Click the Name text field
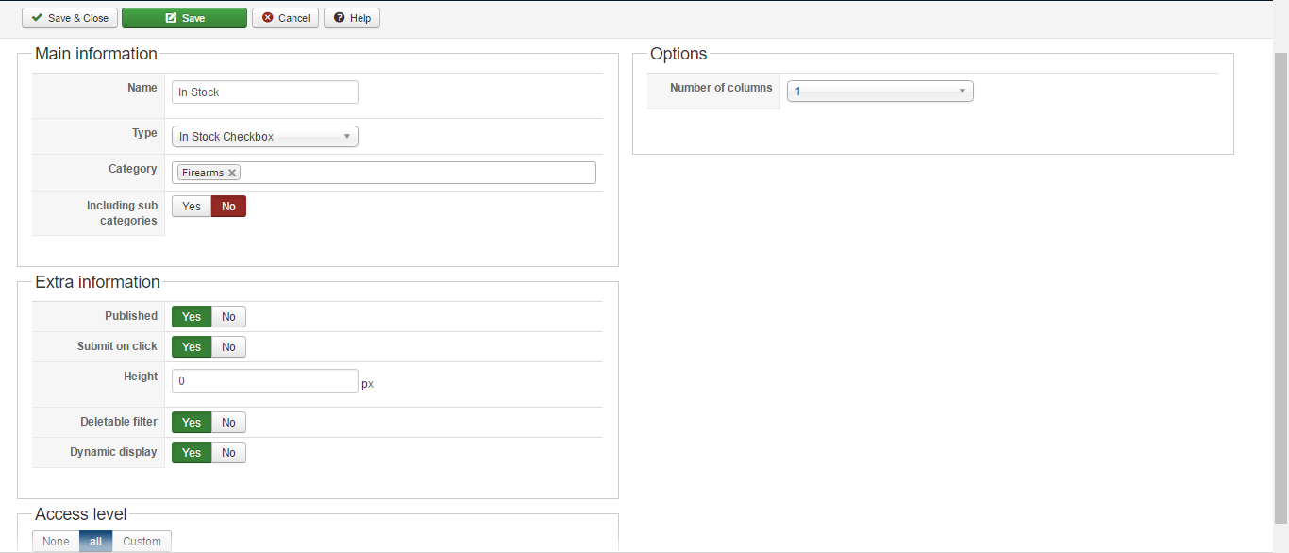Image resolution: width=1289 pixels, height=553 pixels. 265,92
